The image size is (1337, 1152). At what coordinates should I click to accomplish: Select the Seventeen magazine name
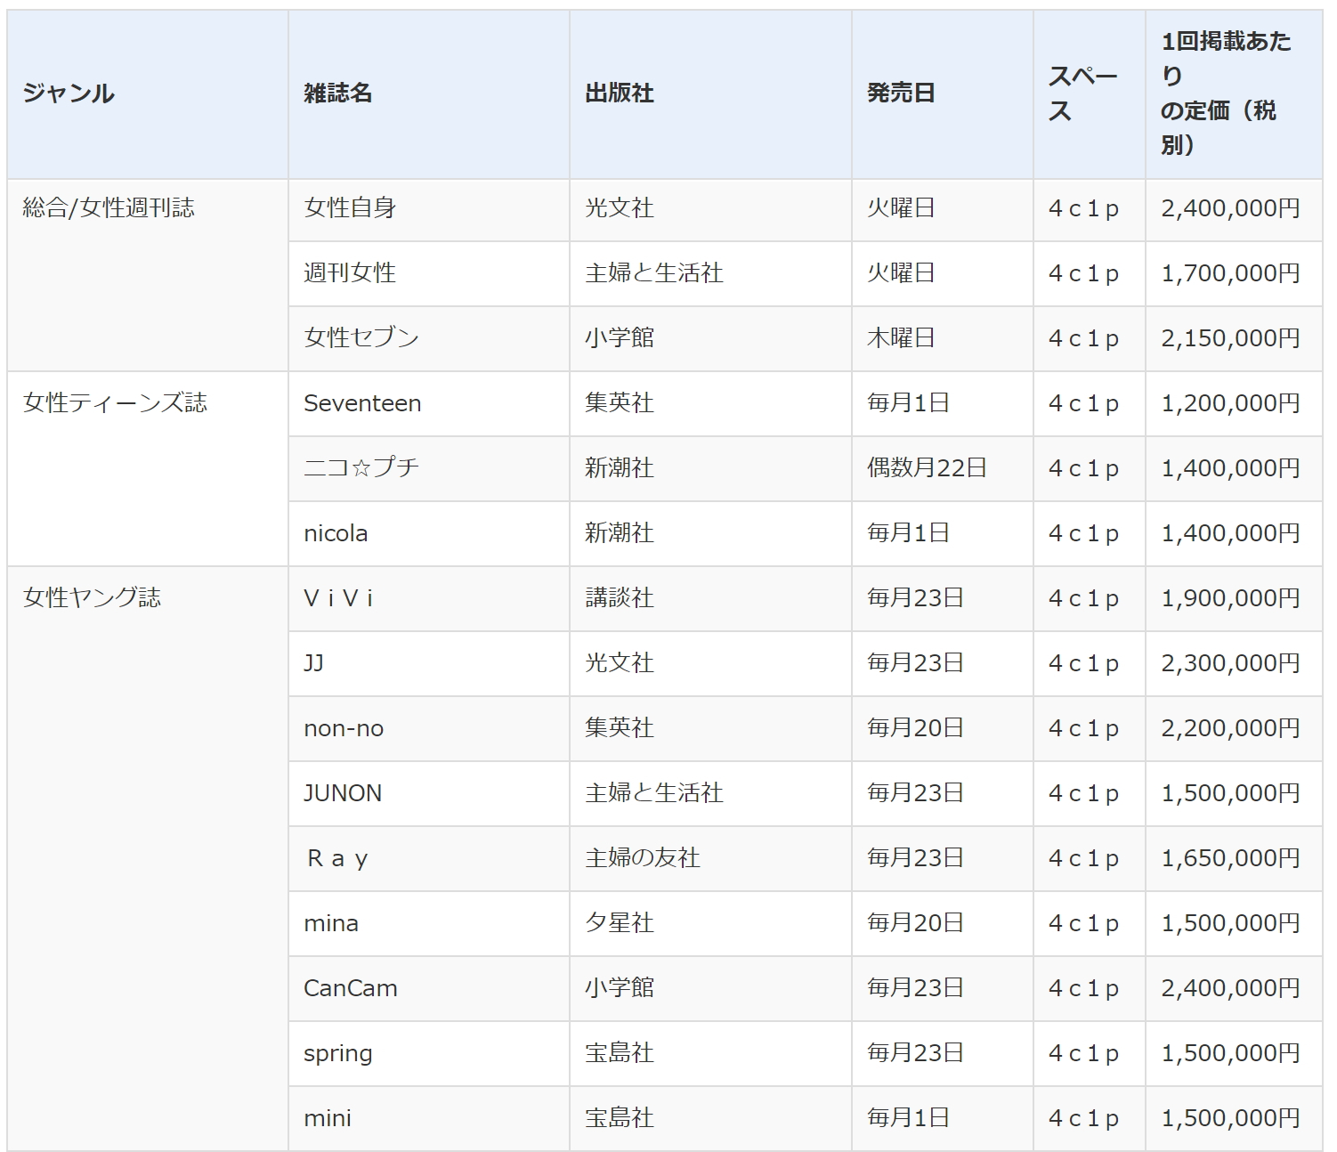[361, 403]
